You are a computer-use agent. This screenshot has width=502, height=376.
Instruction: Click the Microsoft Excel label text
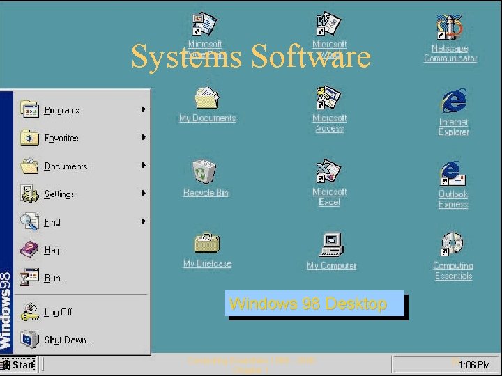pyautogui.click(x=329, y=197)
